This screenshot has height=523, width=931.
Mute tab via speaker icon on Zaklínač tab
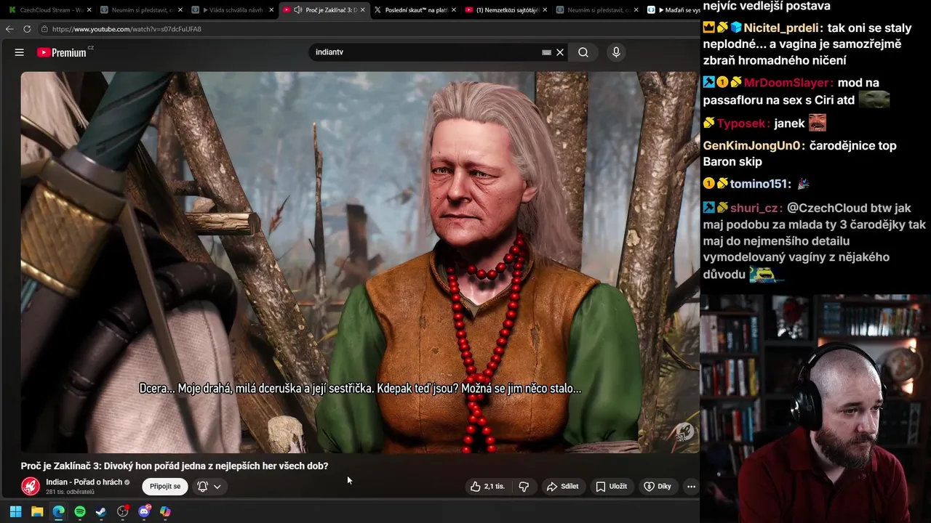pos(297,10)
